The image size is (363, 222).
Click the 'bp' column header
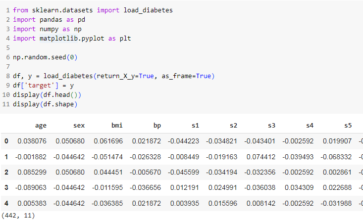[x=156, y=126]
